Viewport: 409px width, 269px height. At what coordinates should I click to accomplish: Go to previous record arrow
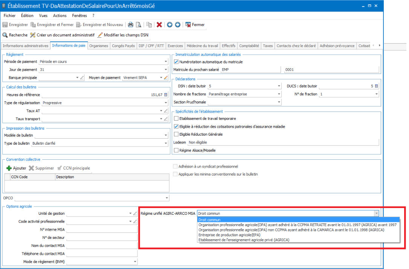click(x=169, y=25)
